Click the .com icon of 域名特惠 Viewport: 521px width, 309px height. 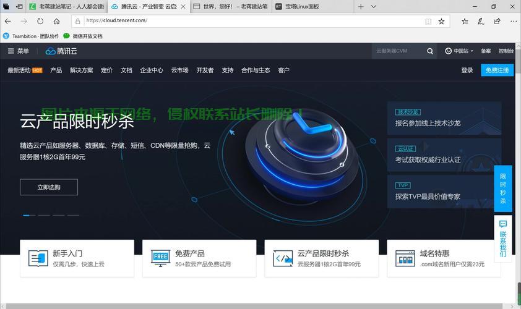coord(405,258)
